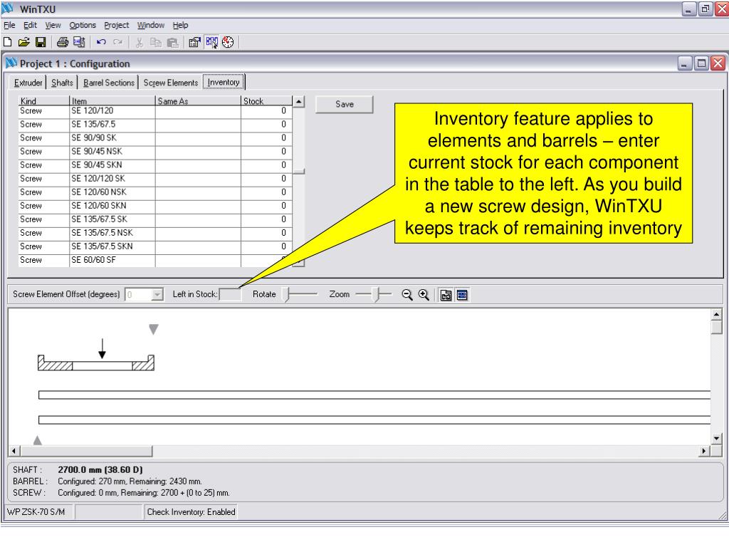Click the WinTXU application title icon
Viewport: 729px width, 547px height.
pos(7,9)
